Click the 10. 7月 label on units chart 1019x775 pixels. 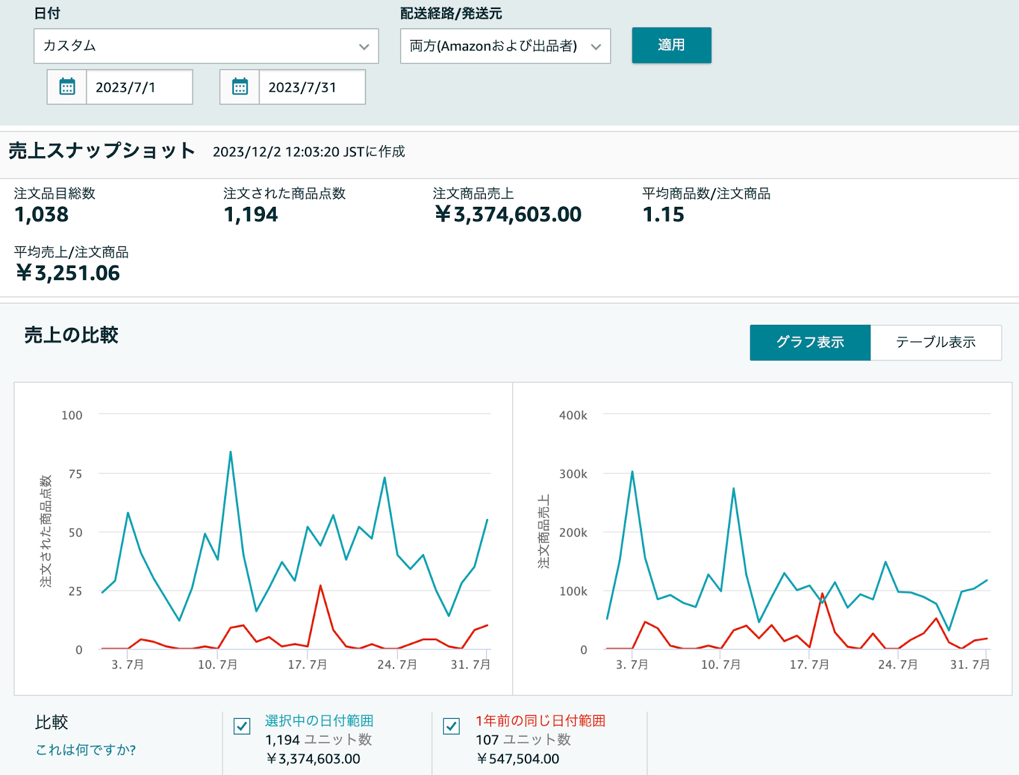pos(217,664)
